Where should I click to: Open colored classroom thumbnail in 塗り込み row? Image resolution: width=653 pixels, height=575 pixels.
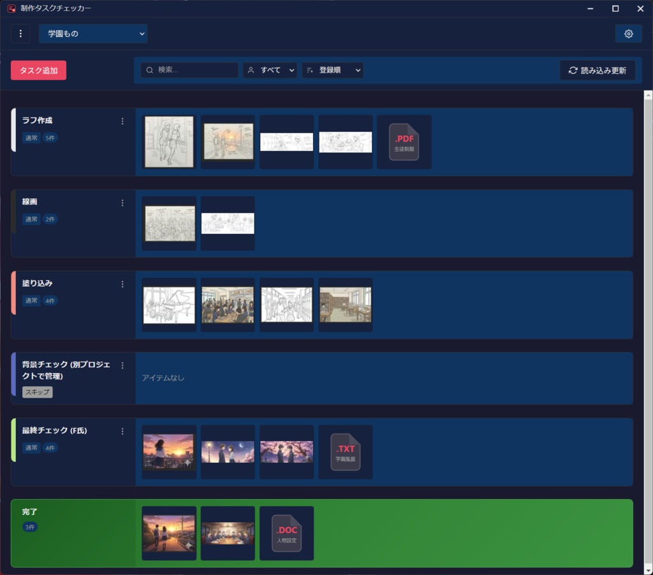click(228, 305)
